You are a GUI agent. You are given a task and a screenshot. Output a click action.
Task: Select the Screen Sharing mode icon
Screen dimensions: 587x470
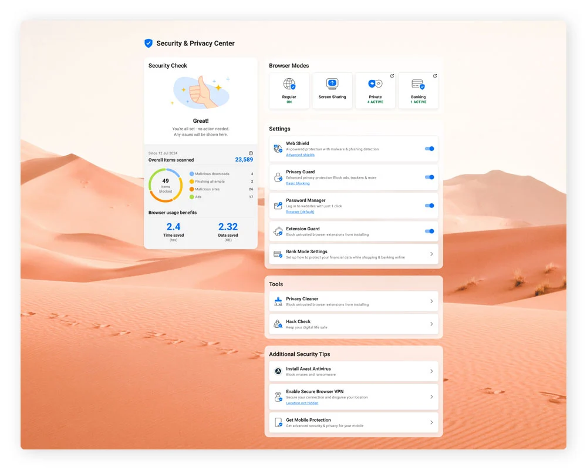332,83
